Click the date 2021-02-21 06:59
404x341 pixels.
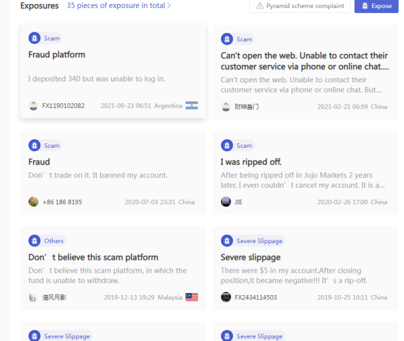(343, 107)
